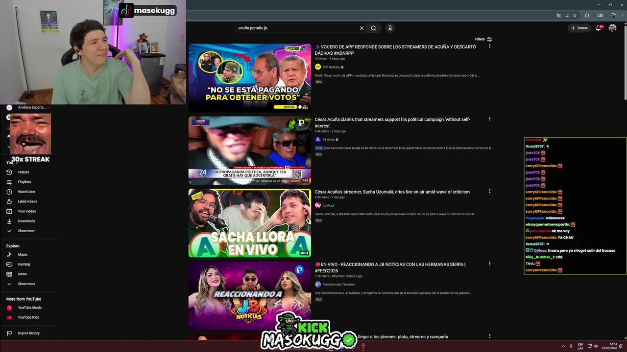
Task: Open the 'La propaganda política' video thumbnail
Action: pos(250,150)
